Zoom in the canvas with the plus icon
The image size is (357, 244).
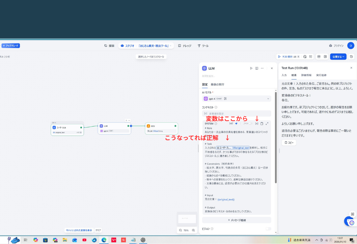193,230
